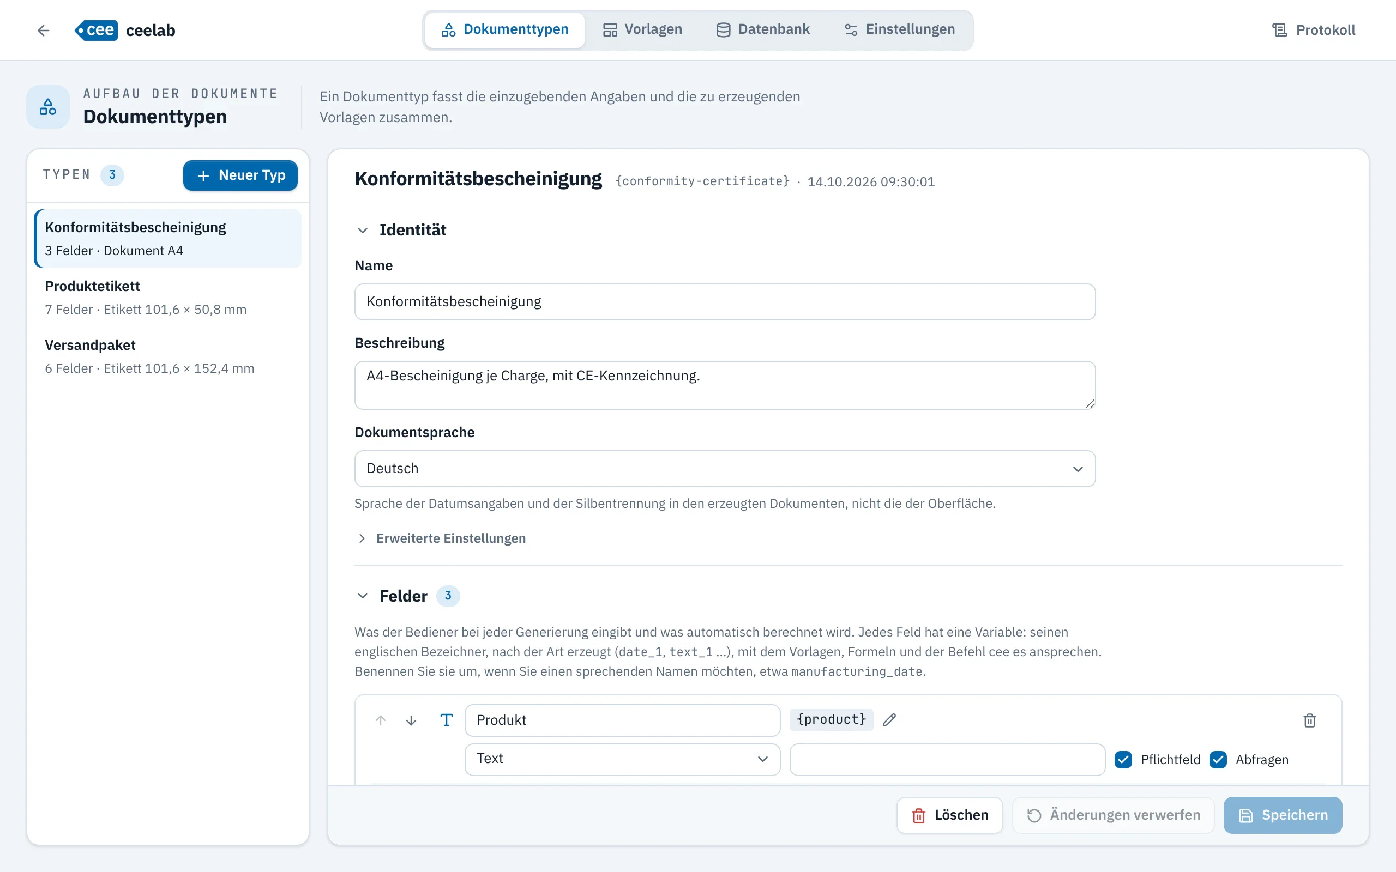
Task: Click the {product} variable tag
Action: (831, 719)
